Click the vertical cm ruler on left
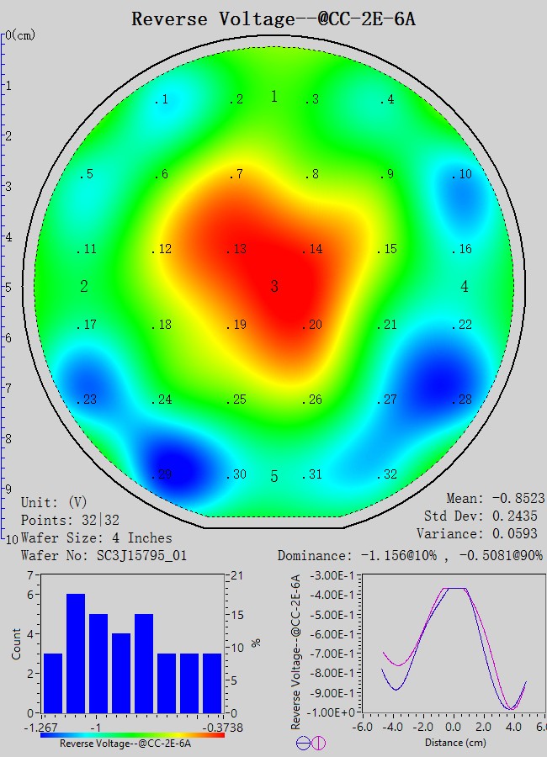Screen dimensions: 547x757 pos(4,286)
